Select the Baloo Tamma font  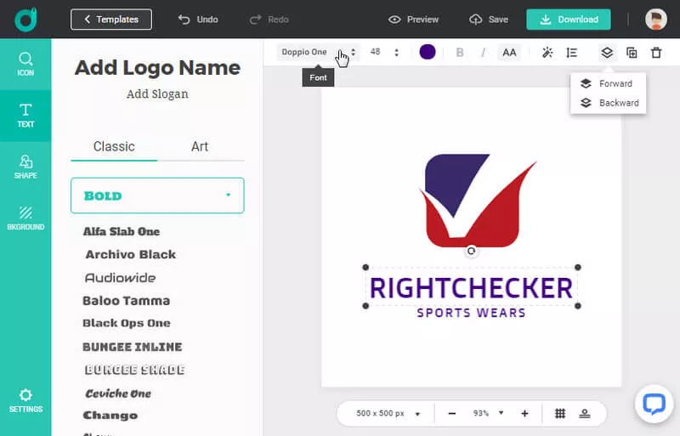tap(126, 301)
